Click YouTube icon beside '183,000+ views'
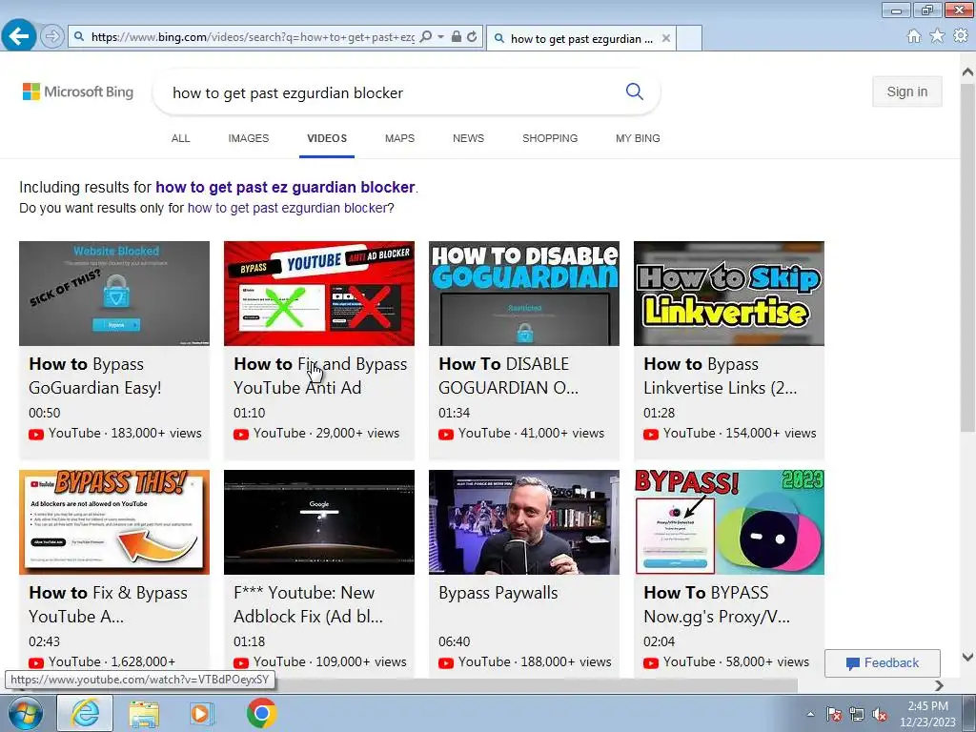Image resolution: width=976 pixels, height=732 pixels. [36, 434]
